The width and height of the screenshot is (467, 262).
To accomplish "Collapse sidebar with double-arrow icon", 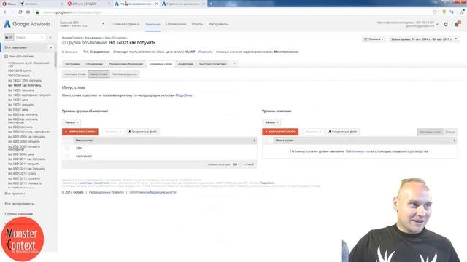I will click(x=50, y=37).
